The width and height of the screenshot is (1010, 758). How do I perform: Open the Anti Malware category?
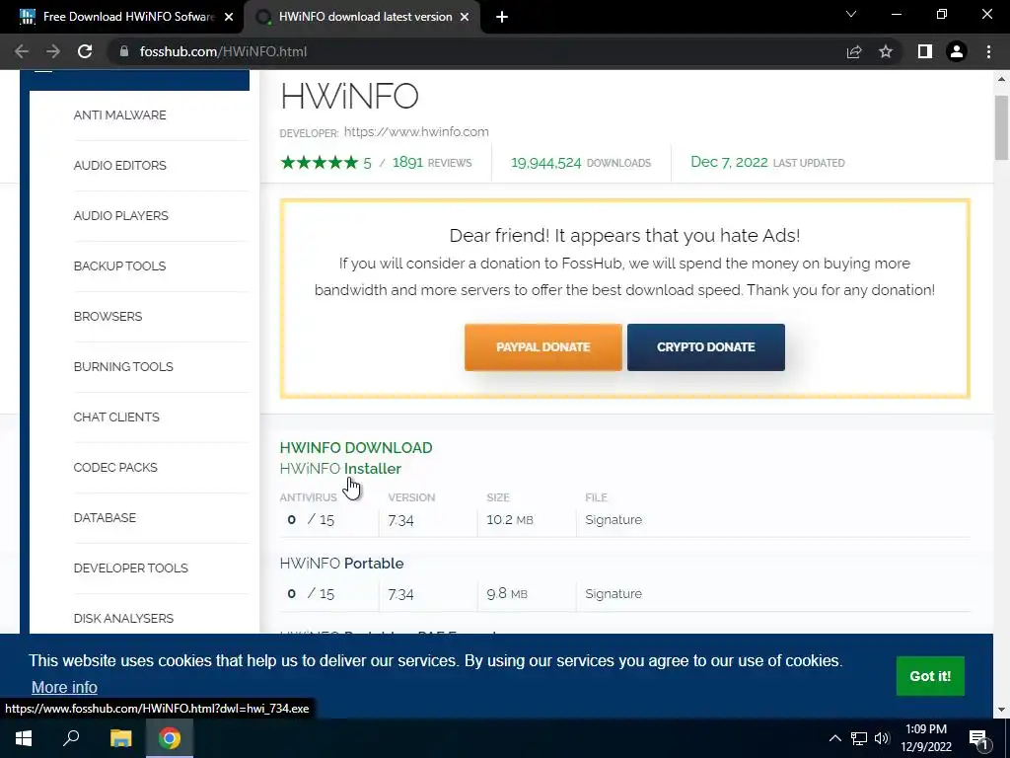click(119, 114)
